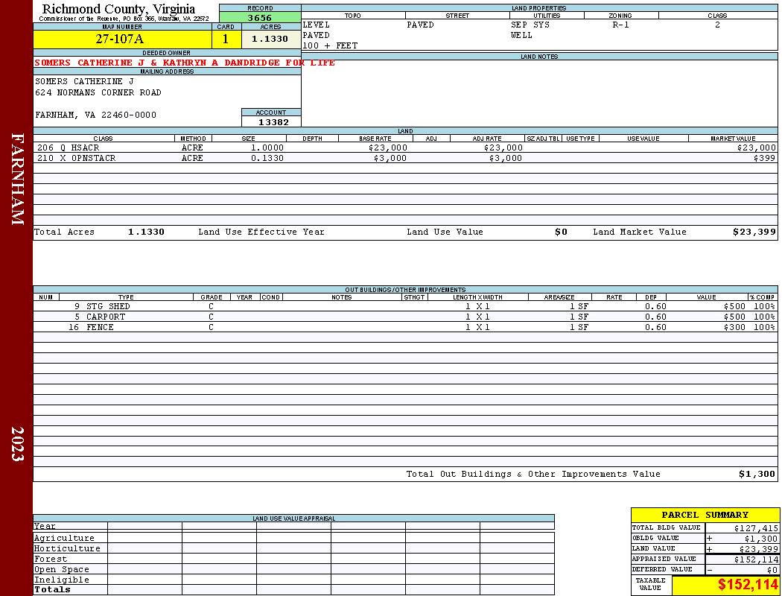Click FARNHAM, VA 22460-0000 line
Screen dimensions: 782x596
96,115
